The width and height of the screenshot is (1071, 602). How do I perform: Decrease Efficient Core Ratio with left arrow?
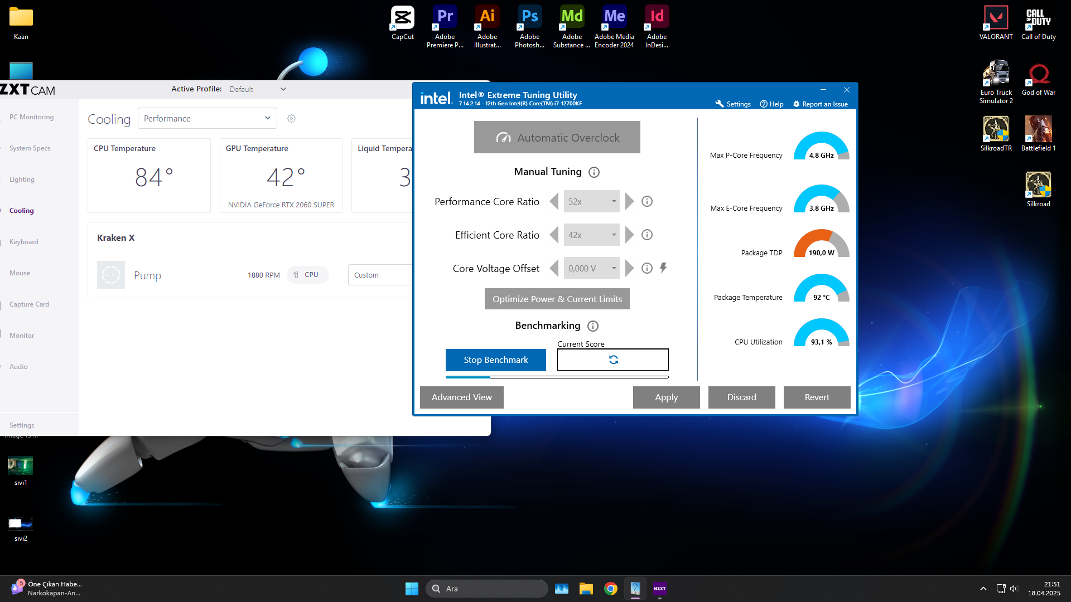pos(554,235)
